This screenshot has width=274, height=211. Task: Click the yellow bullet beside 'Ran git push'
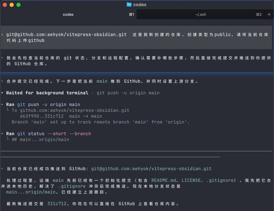pyautogui.click(x=2, y=104)
